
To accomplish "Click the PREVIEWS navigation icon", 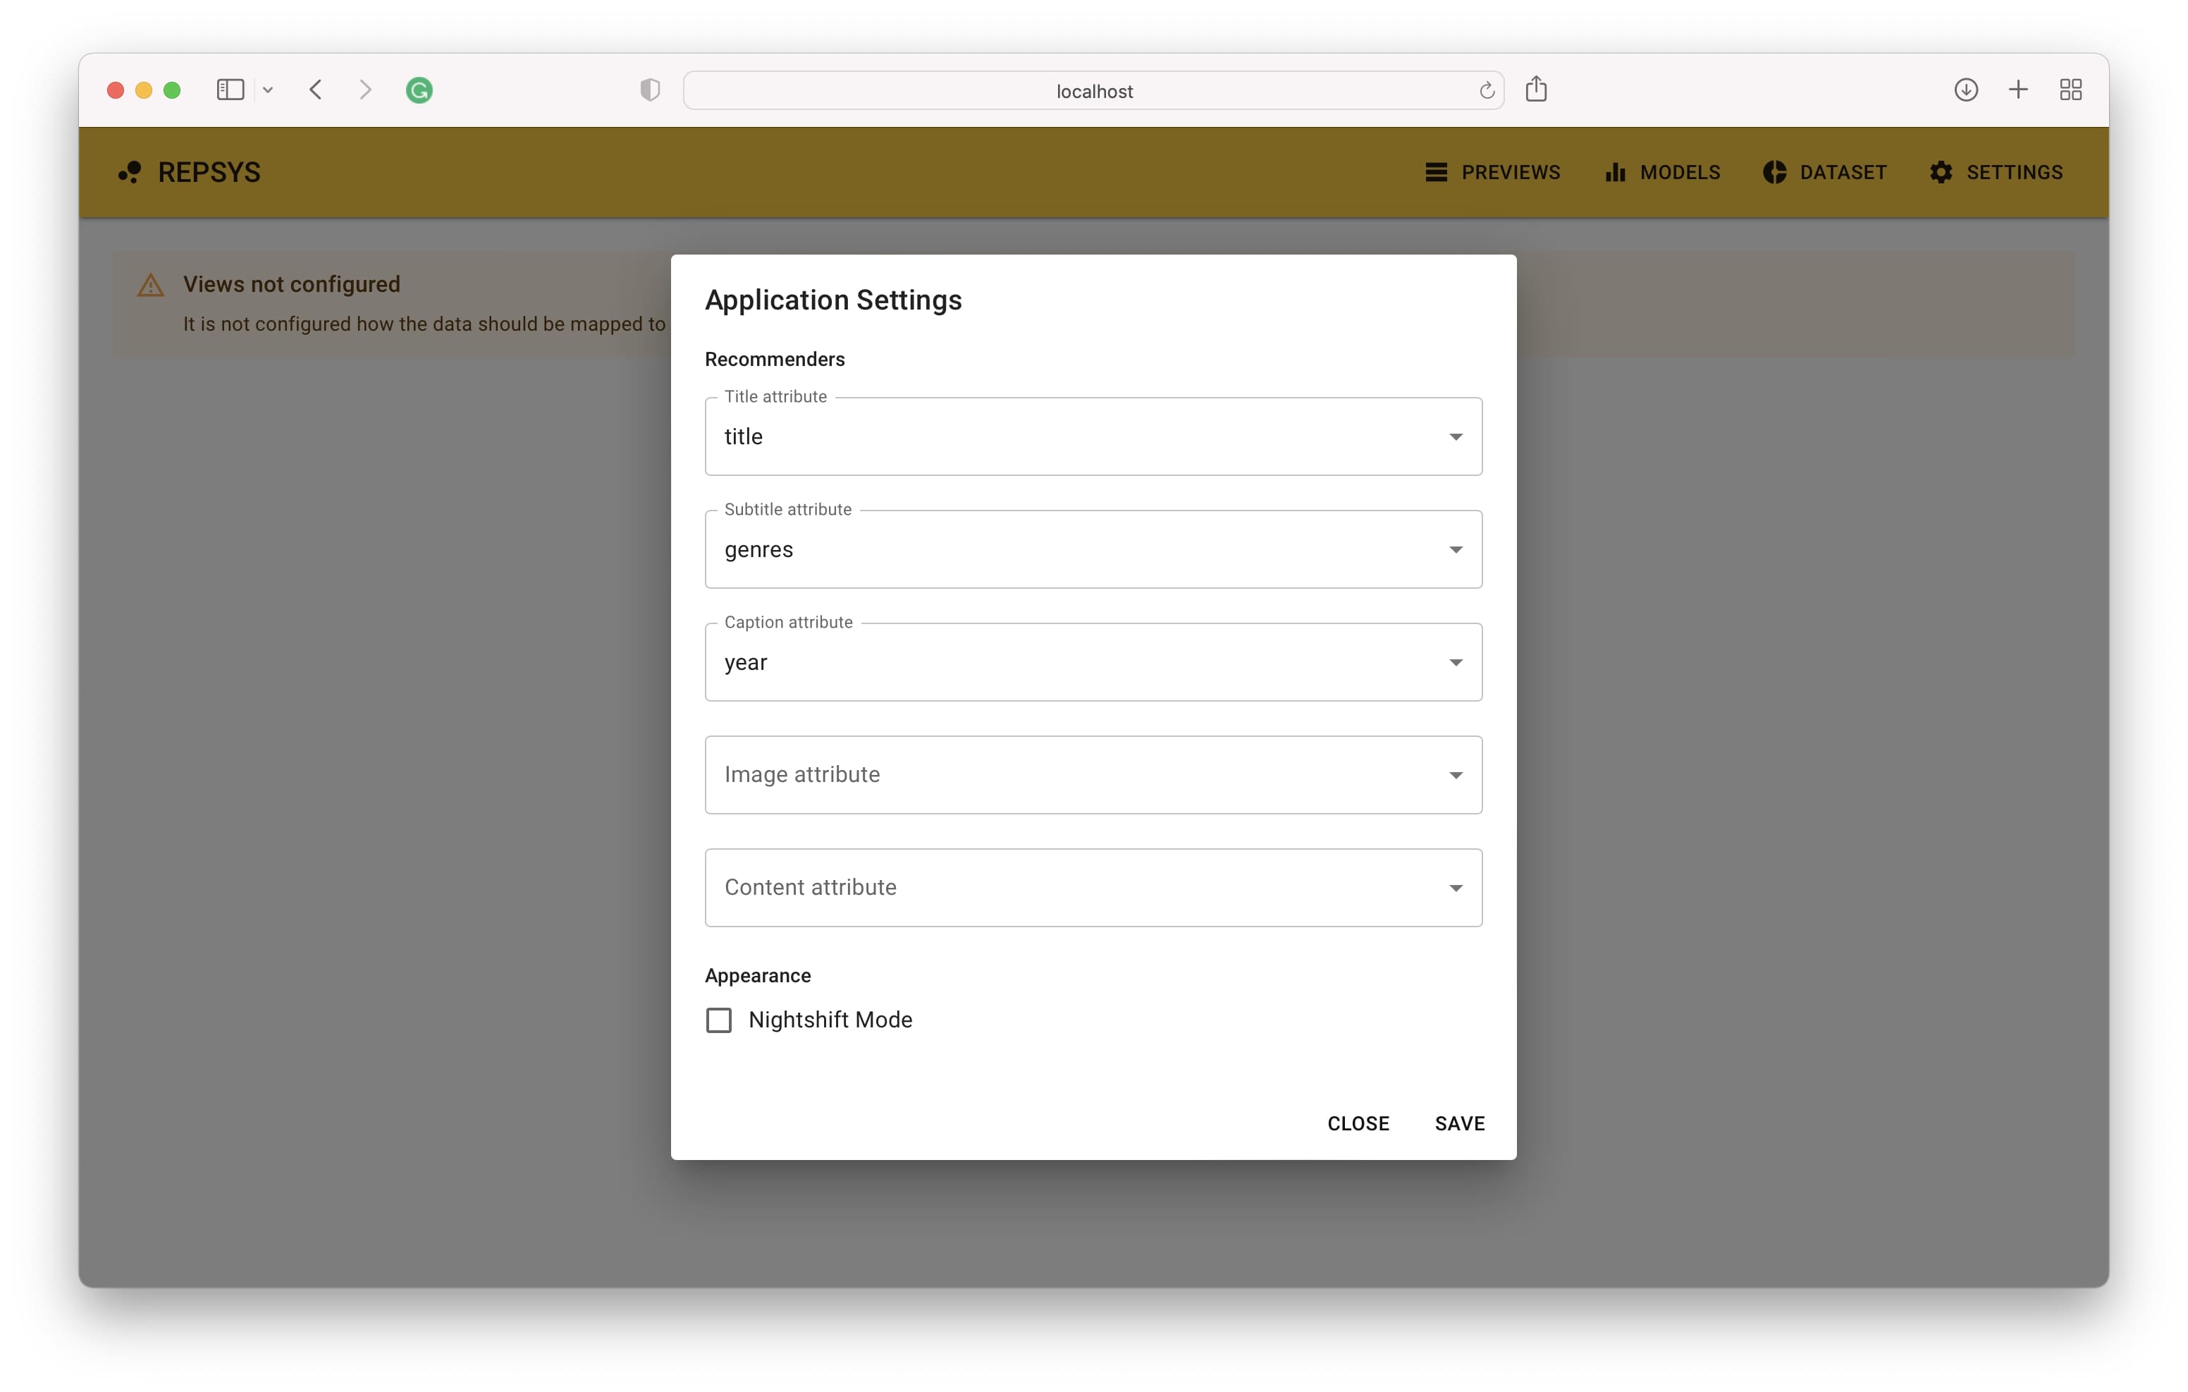I will click(1435, 172).
